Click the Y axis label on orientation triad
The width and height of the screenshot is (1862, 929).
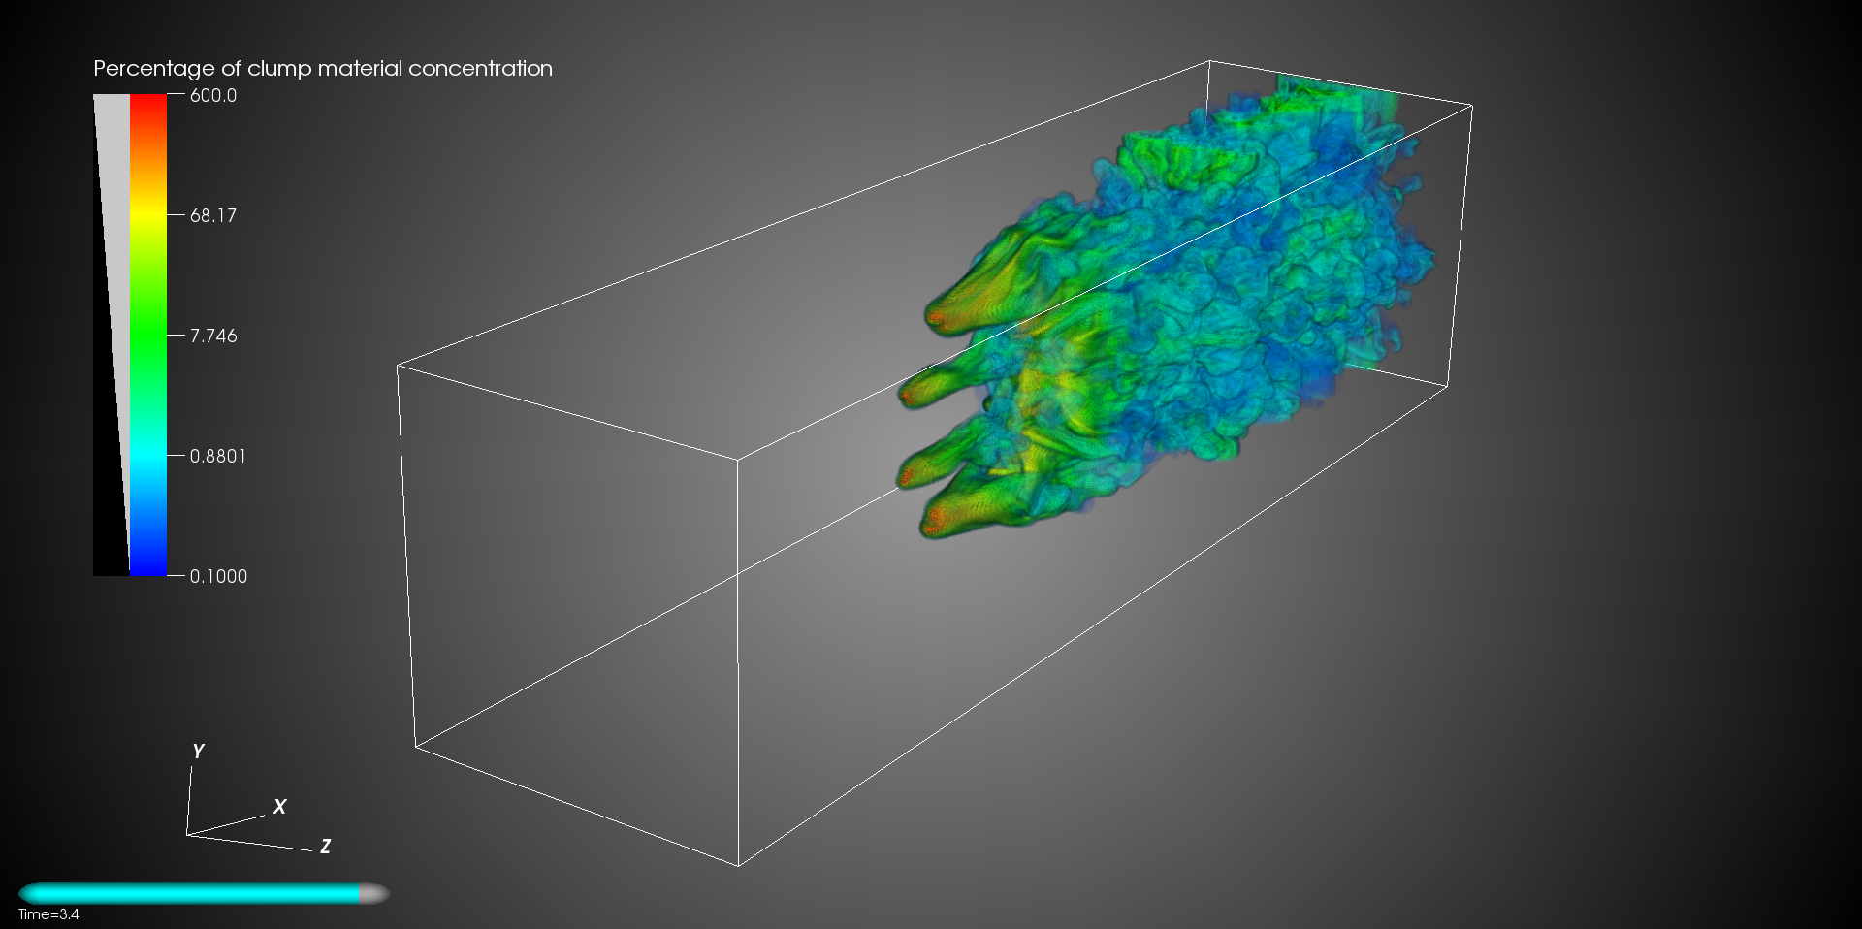[x=198, y=752]
